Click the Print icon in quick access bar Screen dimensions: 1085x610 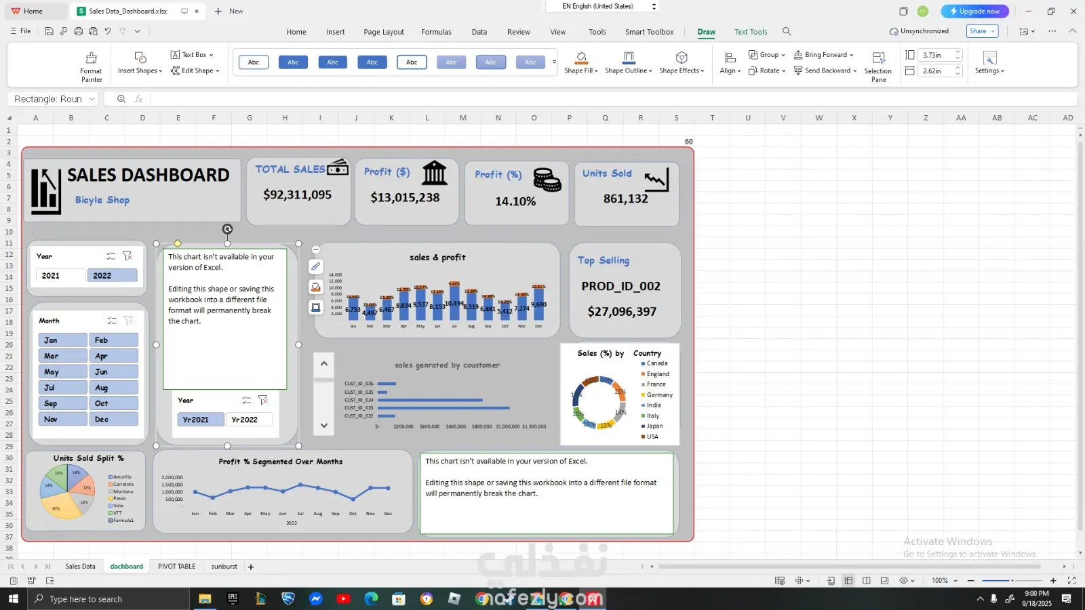point(79,31)
